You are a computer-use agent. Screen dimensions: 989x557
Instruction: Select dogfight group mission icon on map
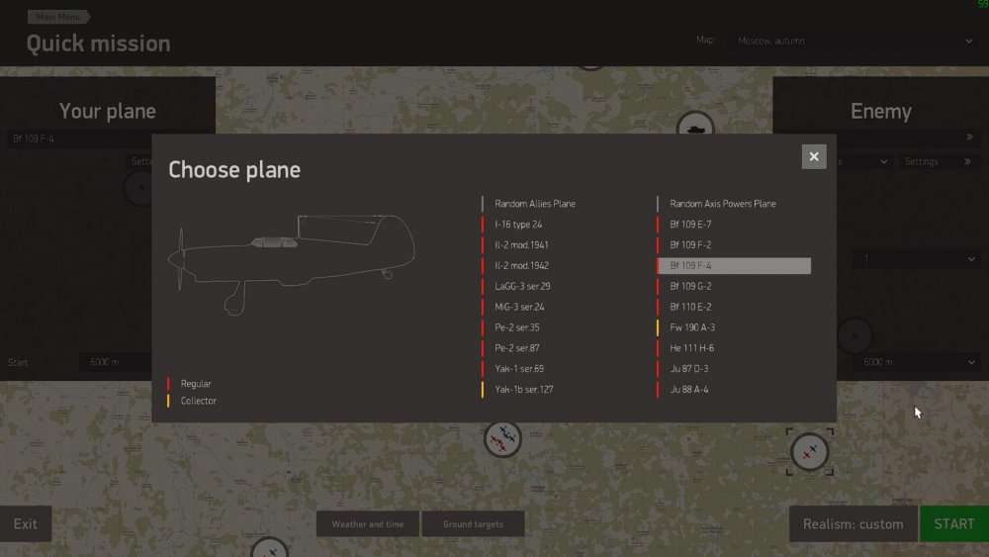[x=502, y=438]
